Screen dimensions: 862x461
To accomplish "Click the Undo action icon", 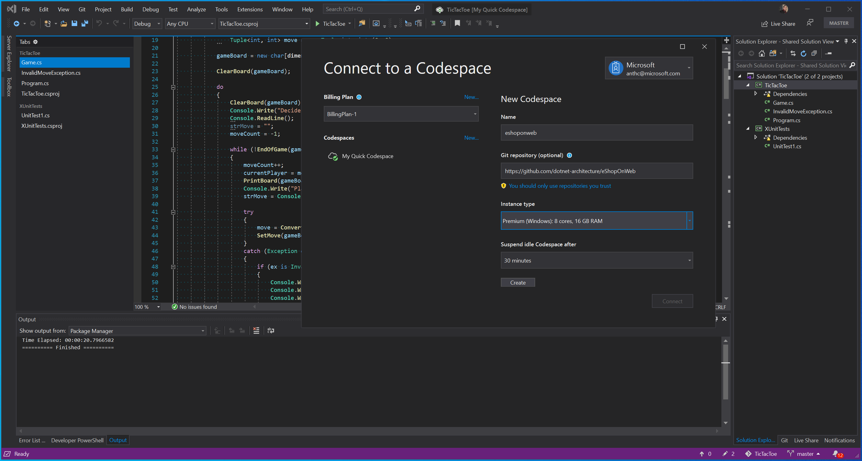I will [99, 23].
